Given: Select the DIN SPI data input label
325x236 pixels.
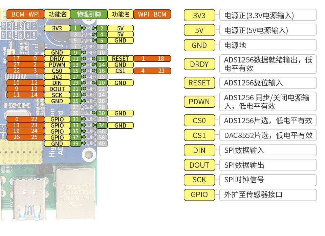Looking at the screenshot, I should pyautogui.click(x=57, y=83).
